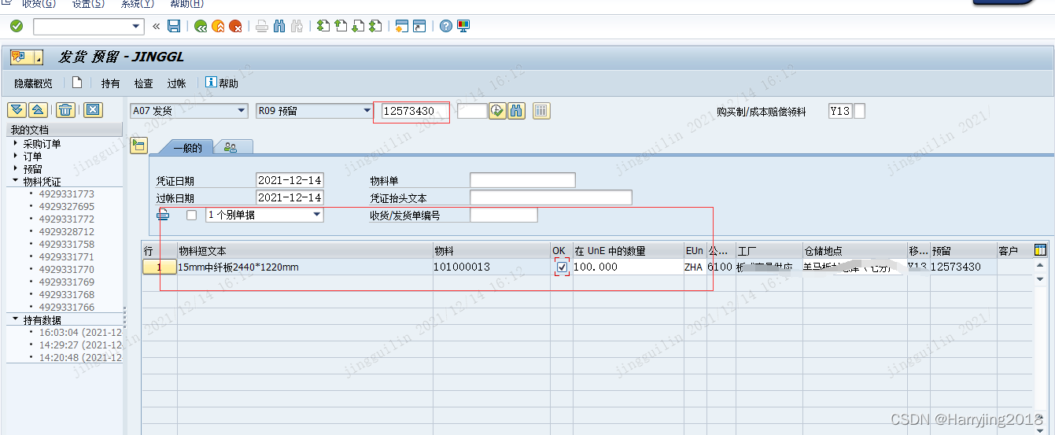Open the 1 个别单据 slip type dropdown
The width and height of the screenshot is (1055, 435).
[317, 215]
